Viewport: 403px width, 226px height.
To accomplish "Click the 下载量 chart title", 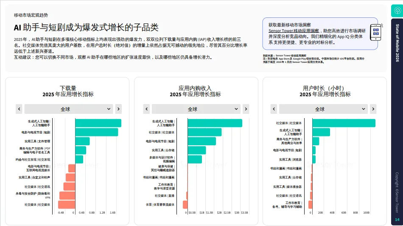I will pos(68,88).
